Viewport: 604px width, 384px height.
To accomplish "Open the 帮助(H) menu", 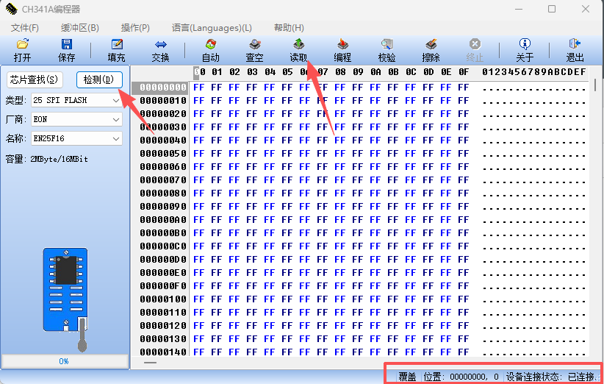I will [289, 28].
